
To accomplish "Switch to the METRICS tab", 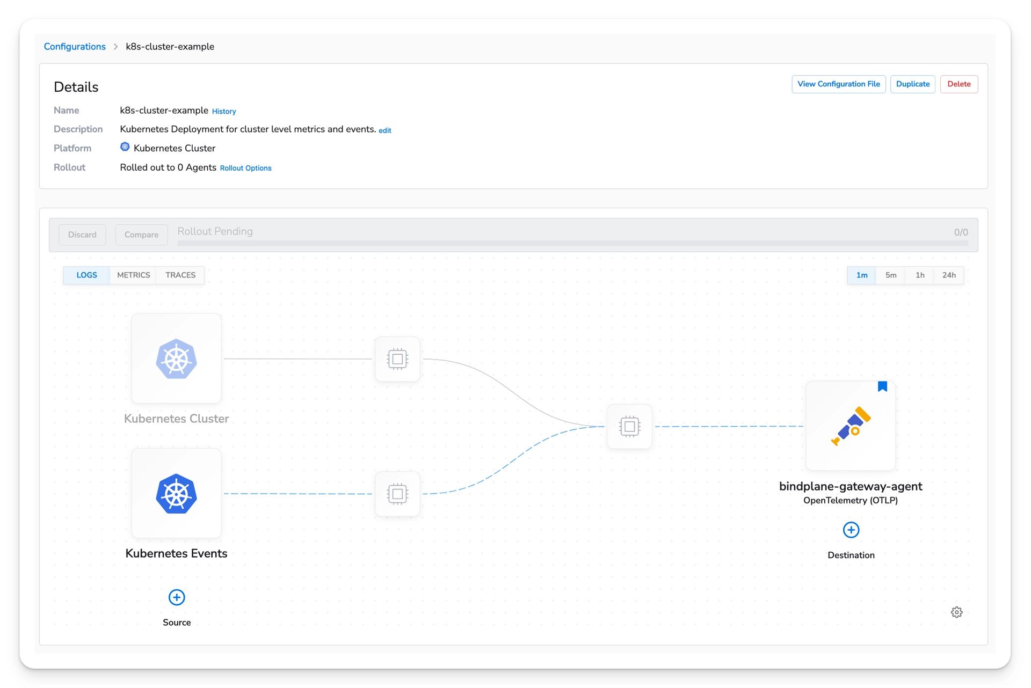I will pos(133,275).
